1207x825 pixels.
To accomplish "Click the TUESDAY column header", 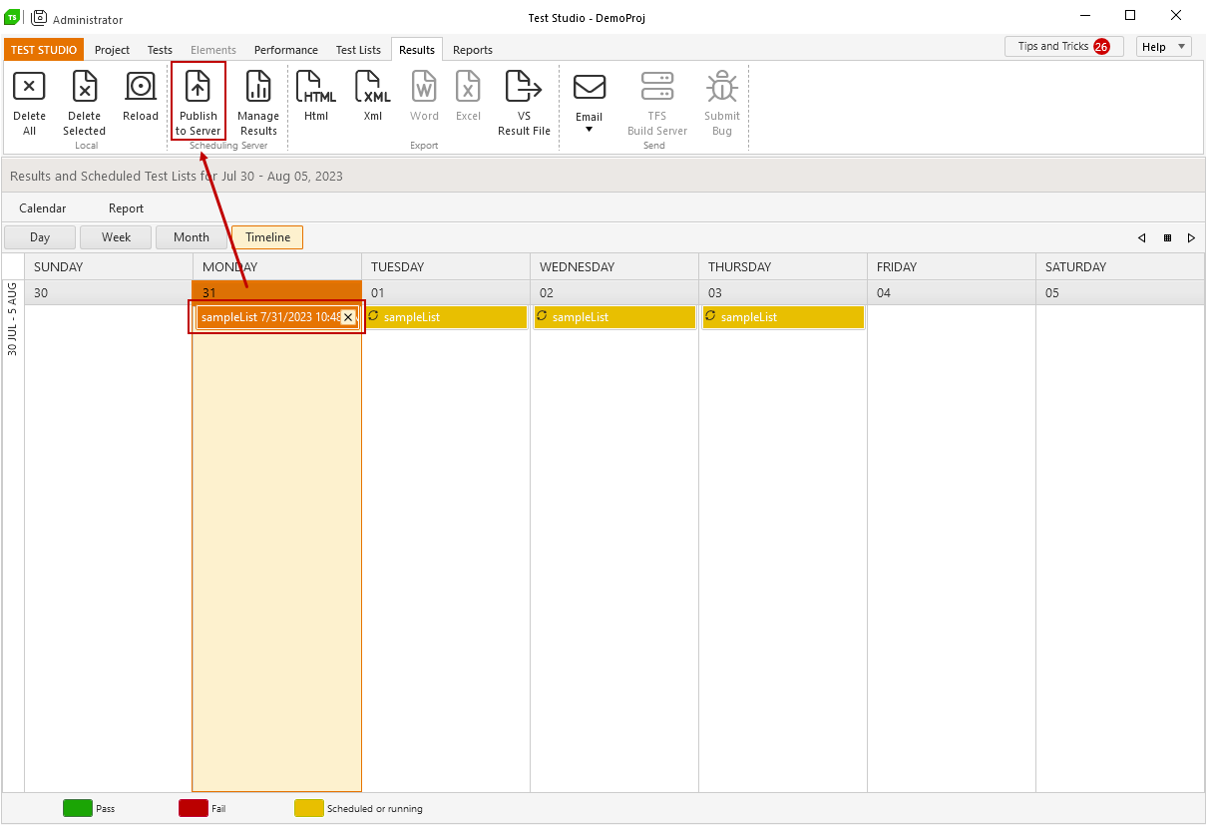I will coord(445,267).
